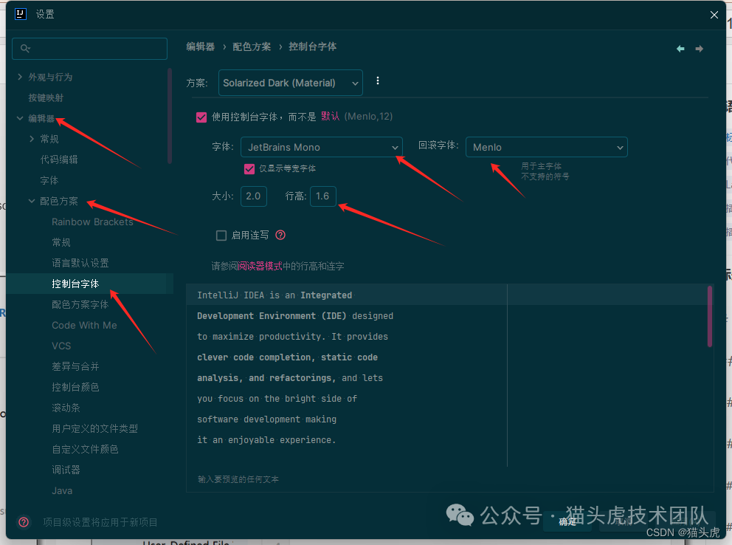Click the settings tree scrollbar

[x=170, y=116]
